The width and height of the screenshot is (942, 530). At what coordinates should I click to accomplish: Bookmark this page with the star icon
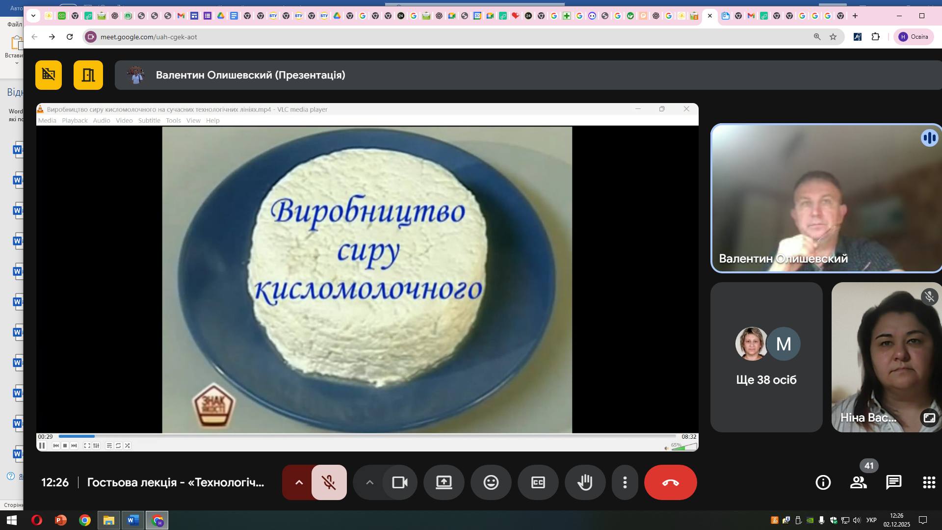833,37
